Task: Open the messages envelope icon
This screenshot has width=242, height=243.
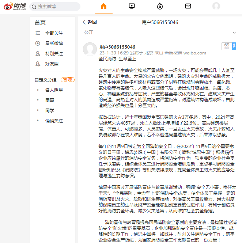Action: tap(188, 6)
